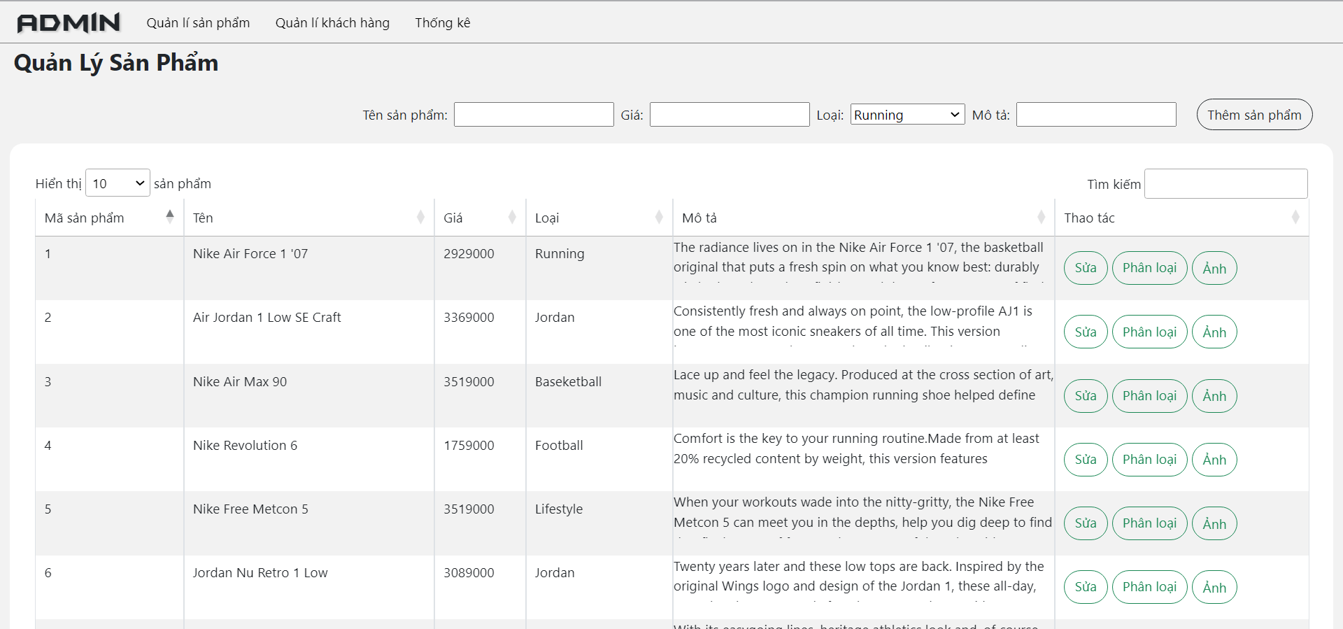1343x629 pixels.
Task: Click Sửa for Nike Air Max 90
Action: 1086,396
